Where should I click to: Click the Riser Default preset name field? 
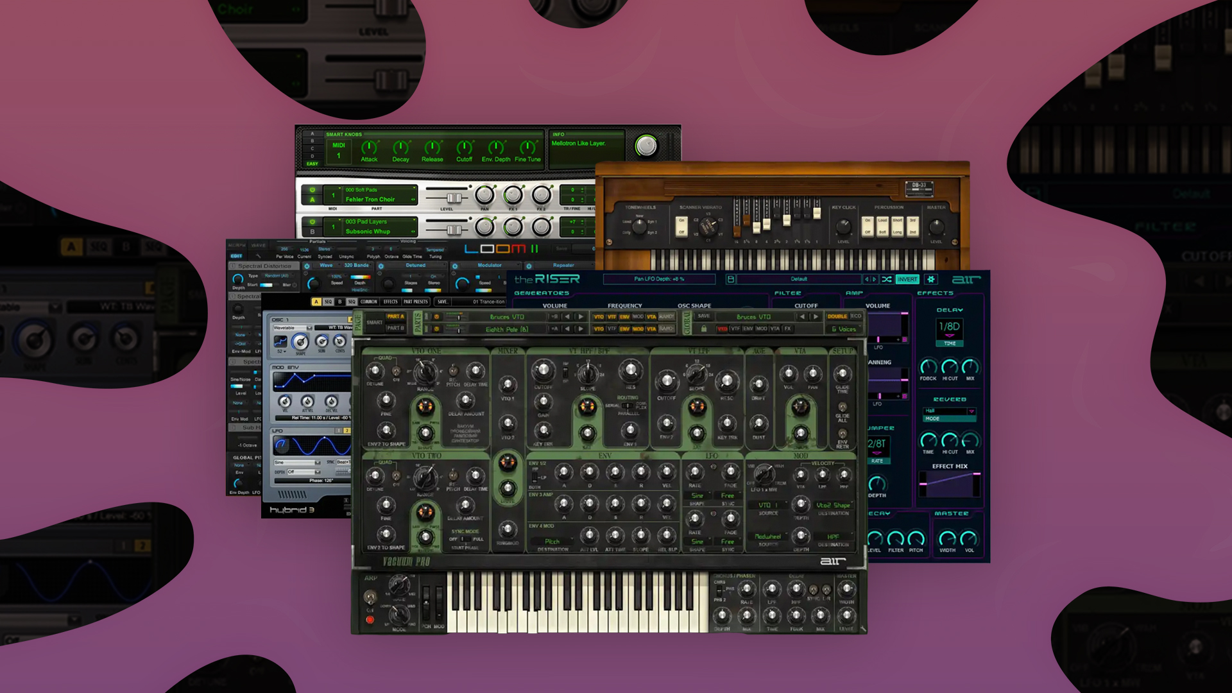[x=798, y=280]
